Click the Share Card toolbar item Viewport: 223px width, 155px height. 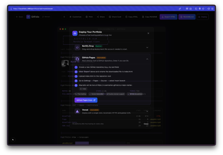(115, 17)
